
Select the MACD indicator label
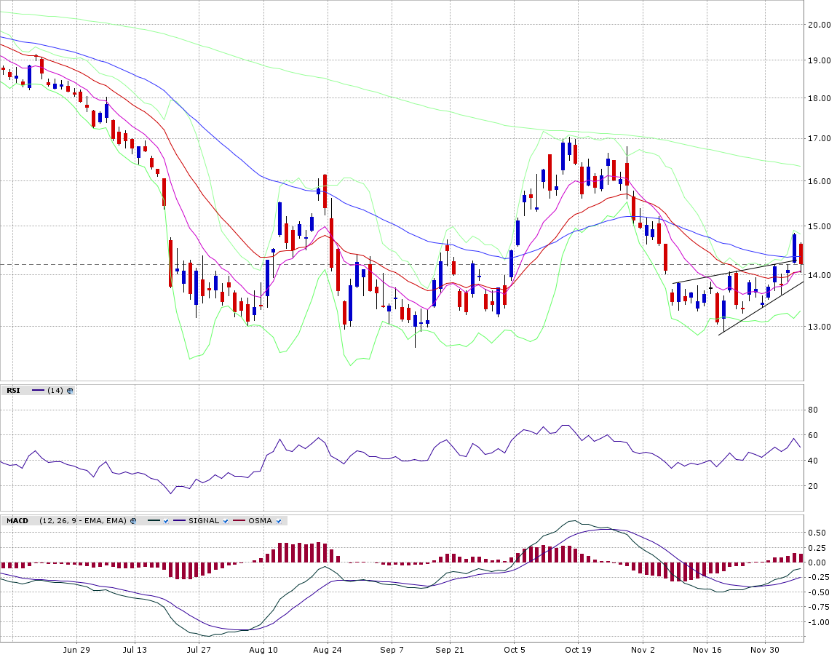[x=17, y=521]
